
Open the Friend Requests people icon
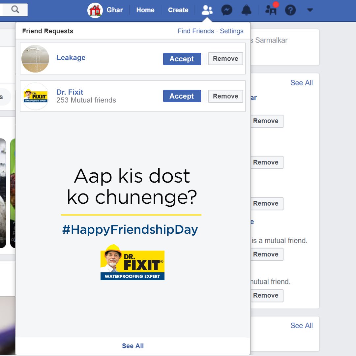pos(207,10)
